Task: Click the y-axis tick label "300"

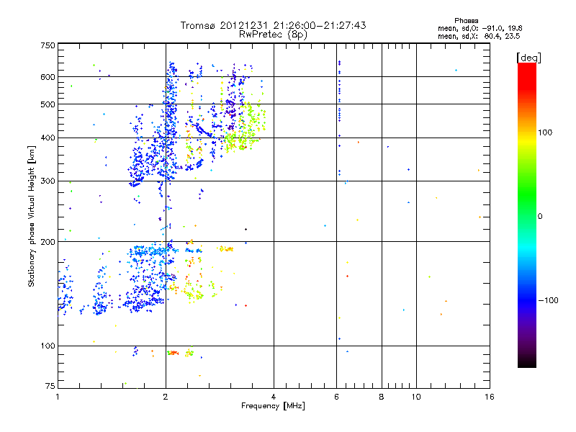Action: pyautogui.click(x=48, y=181)
